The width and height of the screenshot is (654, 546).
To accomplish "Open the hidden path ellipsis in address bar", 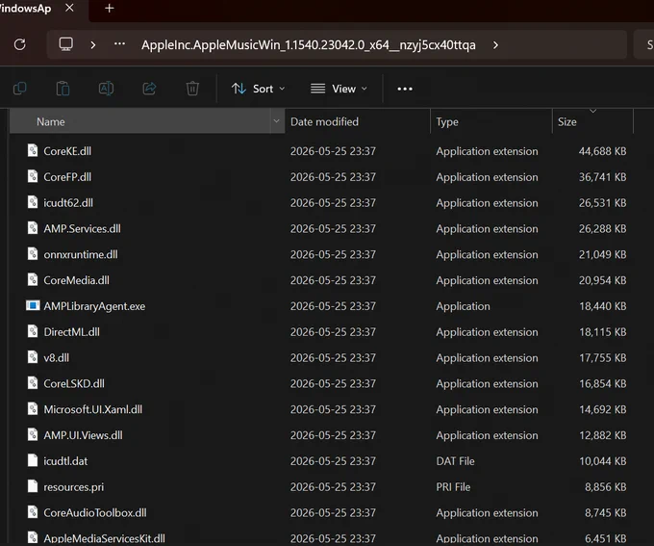I will coord(119,44).
